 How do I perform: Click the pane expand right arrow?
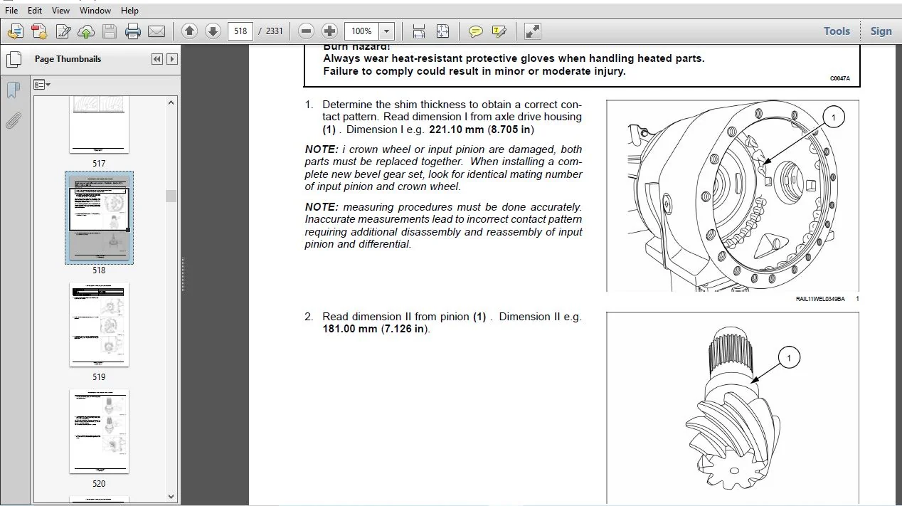click(172, 59)
